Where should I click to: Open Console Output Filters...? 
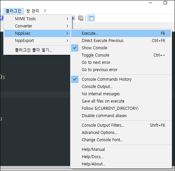121,125
